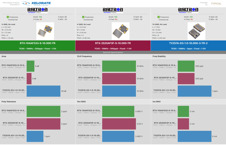Click the green Production dot for TV257A-D3

tap(158, 17)
